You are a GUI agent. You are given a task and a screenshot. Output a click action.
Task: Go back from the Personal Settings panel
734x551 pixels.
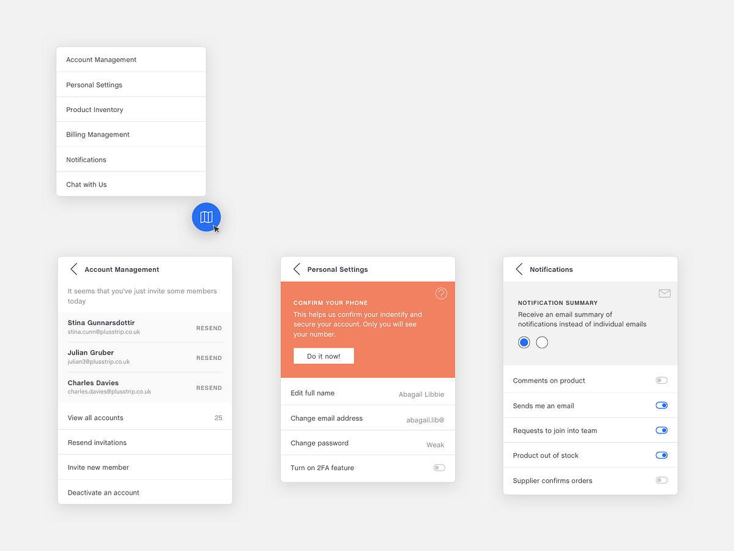(296, 269)
